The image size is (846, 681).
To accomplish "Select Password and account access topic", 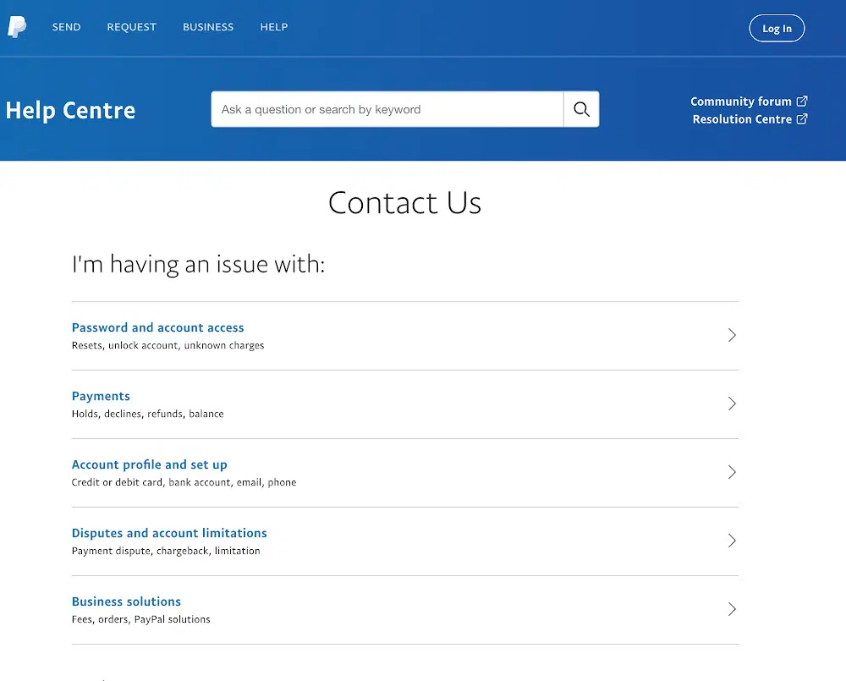I will [x=157, y=327].
